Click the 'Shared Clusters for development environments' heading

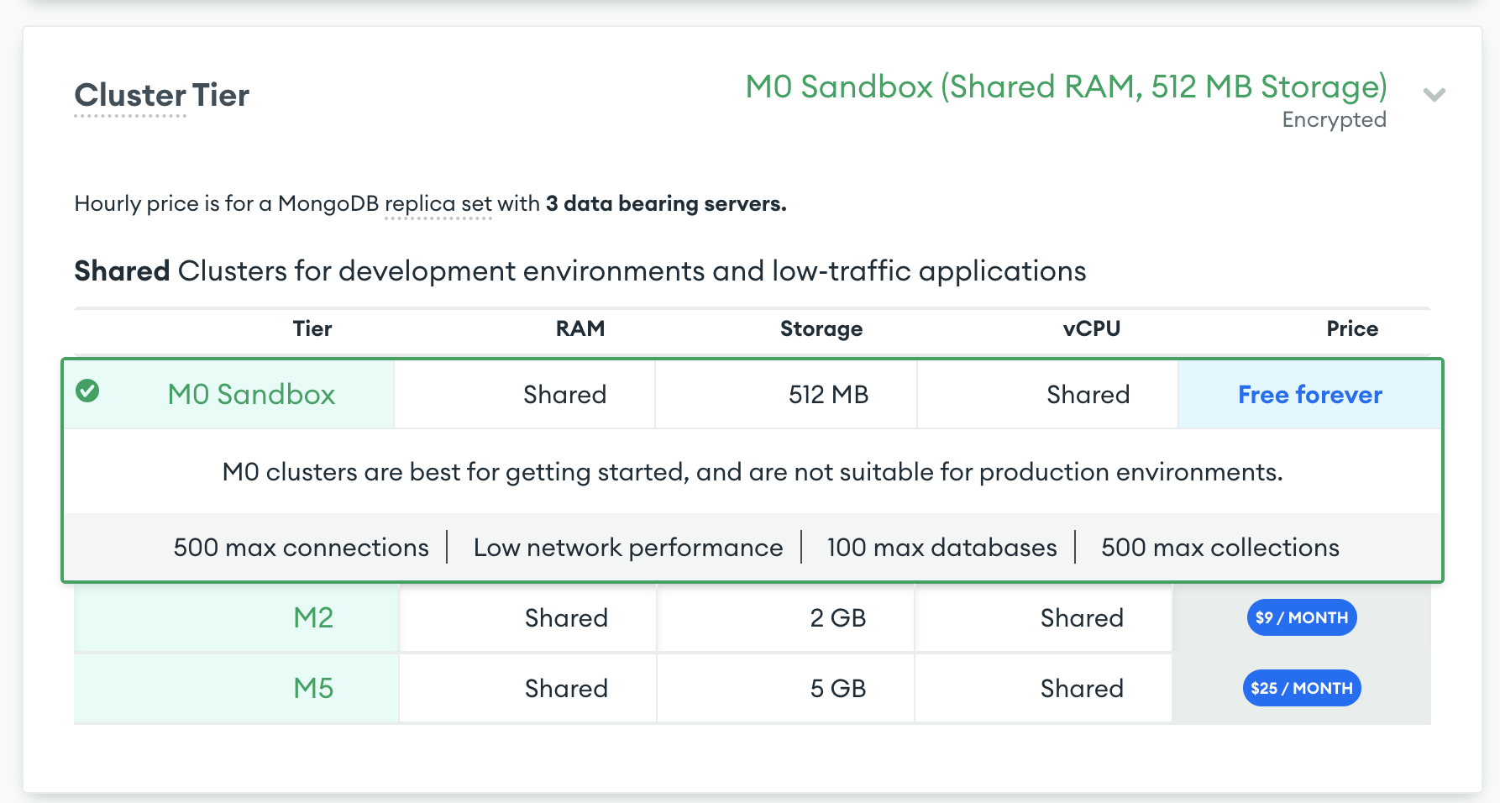580,271
